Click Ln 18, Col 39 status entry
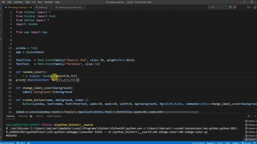This screenshot has width=257, height=144. pos(198,143)
